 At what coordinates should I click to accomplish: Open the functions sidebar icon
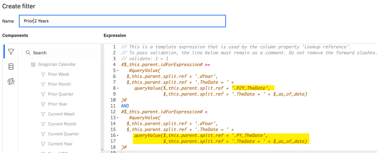[11, 81]
